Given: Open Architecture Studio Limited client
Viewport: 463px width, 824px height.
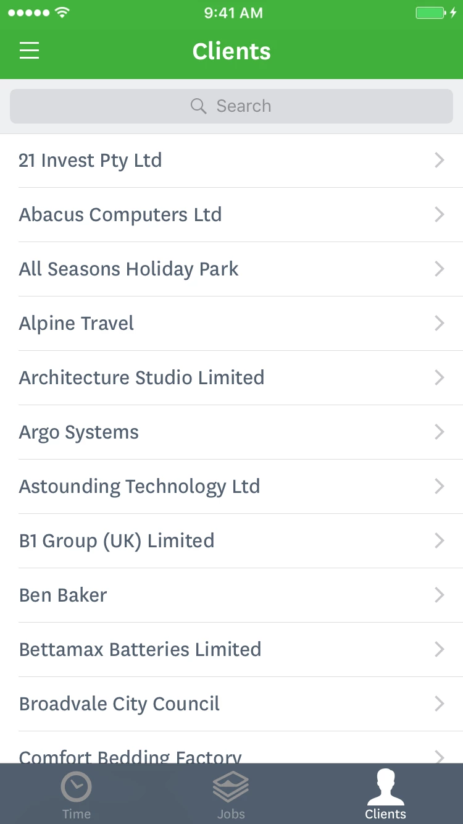Looking at the screenshot, I should pos(141,378).
